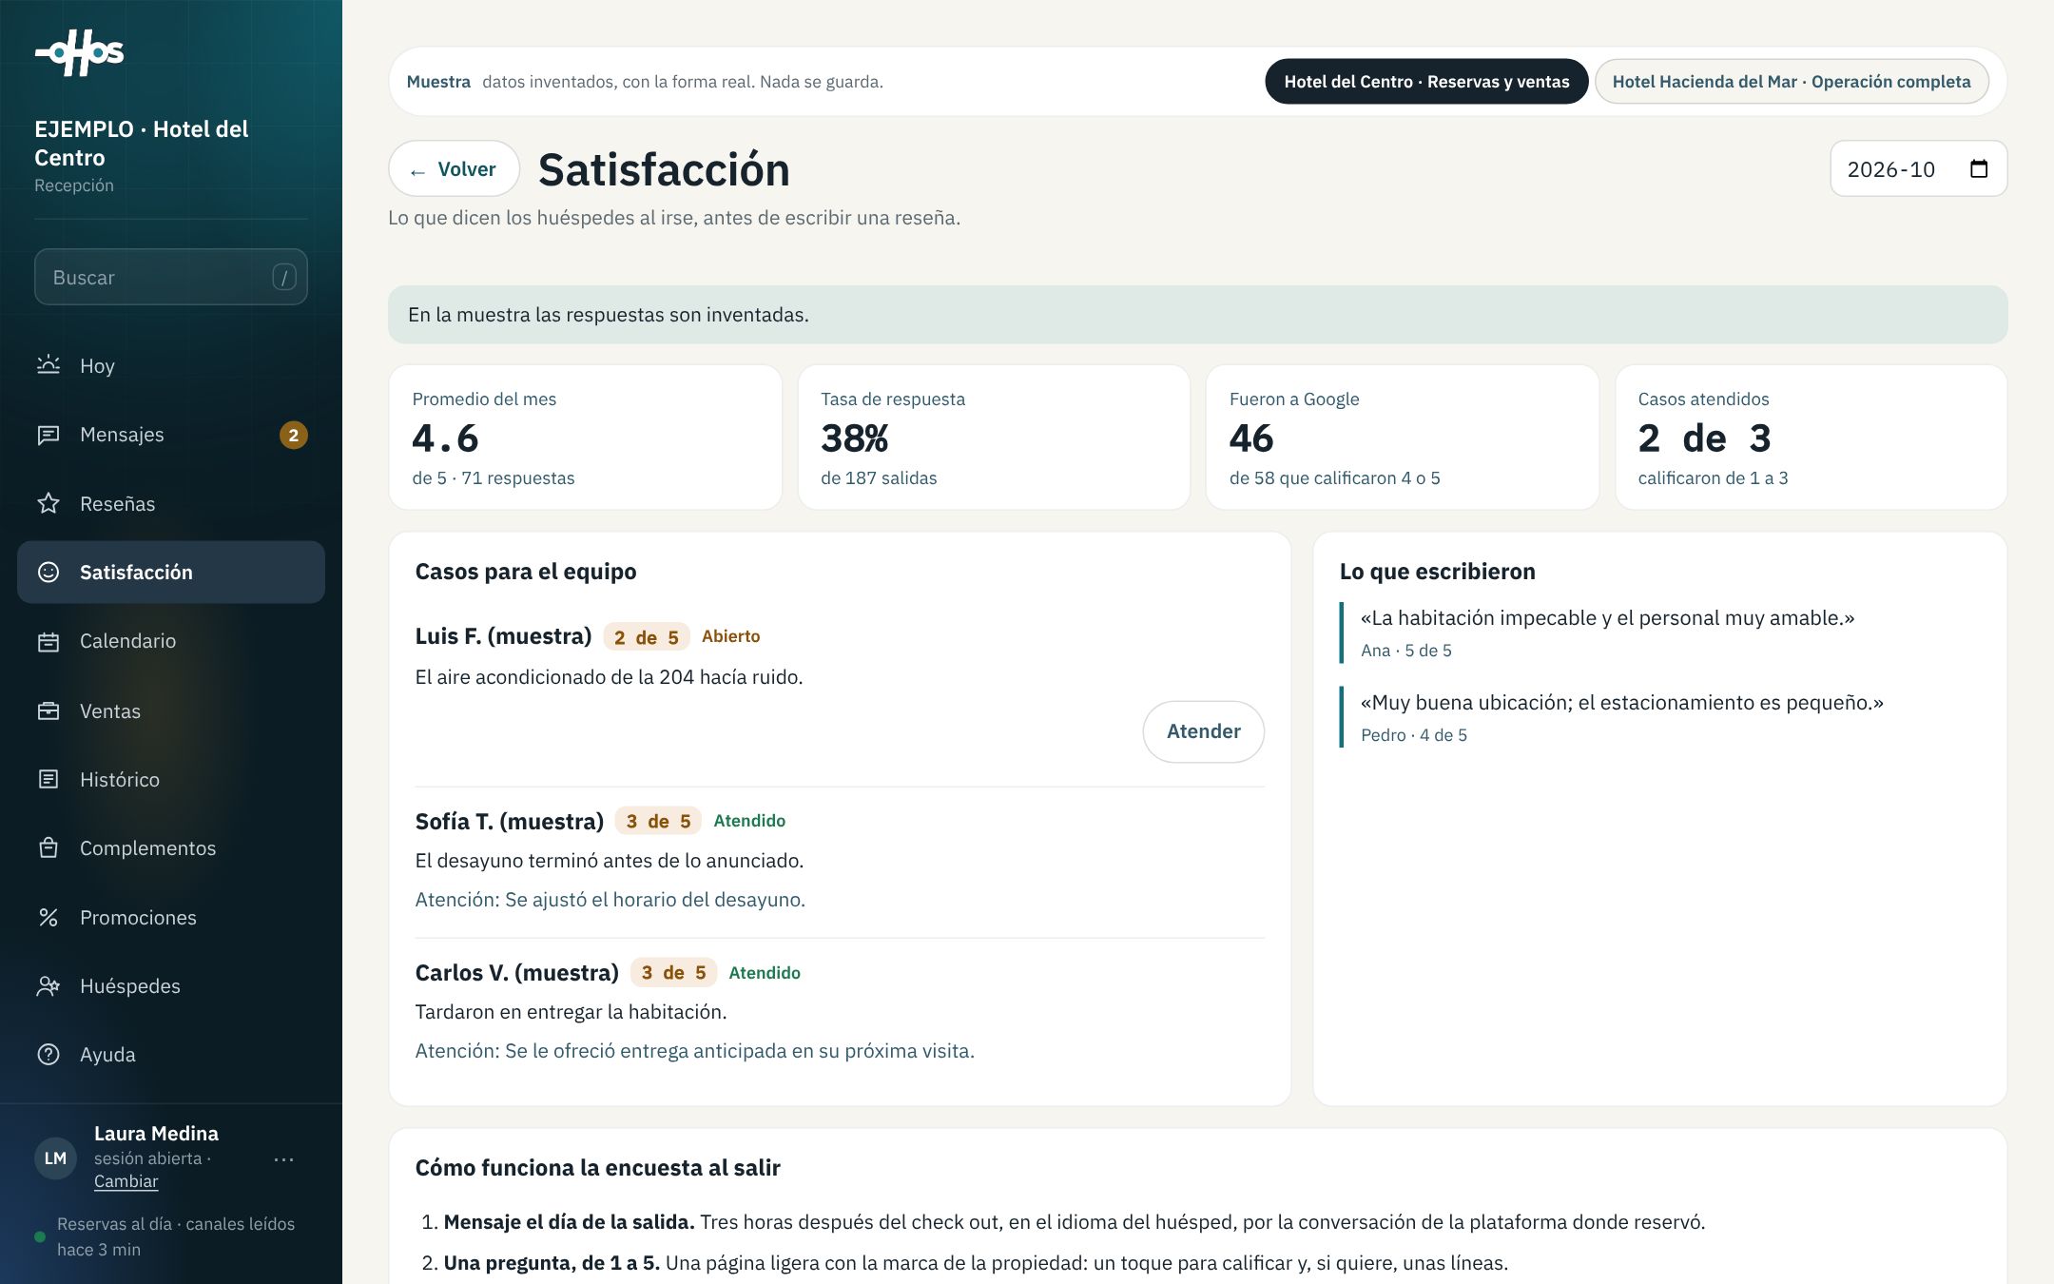The image size is (2054, 1284).
Task: Go to the Huéspedes section label
Action: pyautogui.click(x=130, y=985)
